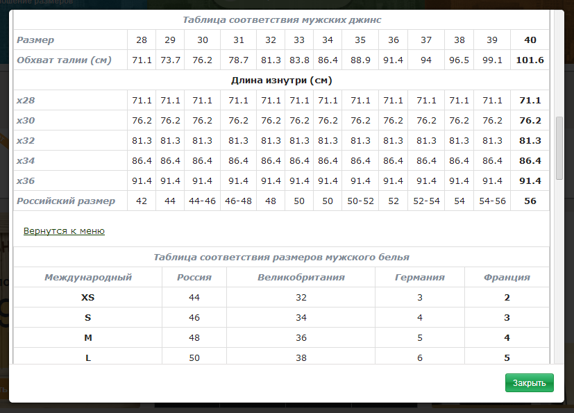
Task: Click Russian size 54-56 cell
Action: 492,201
